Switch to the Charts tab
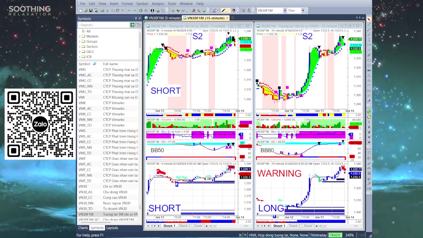Viewport: 423px width, 238px height. [x=83, y=228]
